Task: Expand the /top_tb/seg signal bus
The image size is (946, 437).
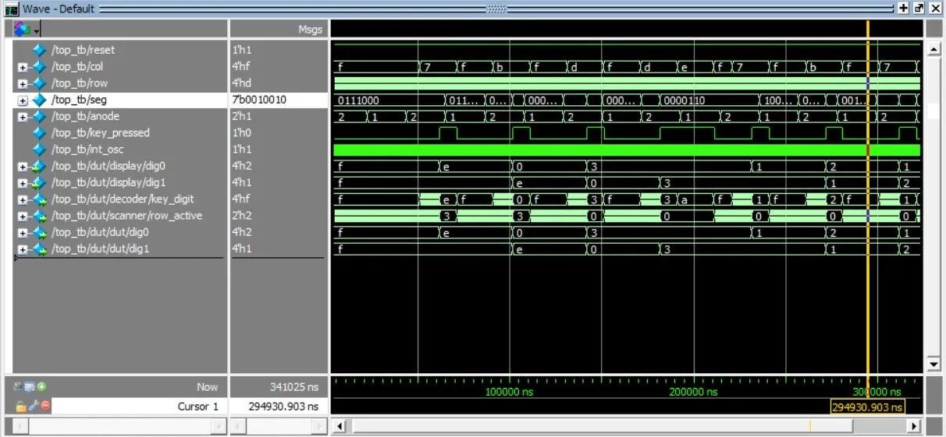Action: [x=23, y=100]
